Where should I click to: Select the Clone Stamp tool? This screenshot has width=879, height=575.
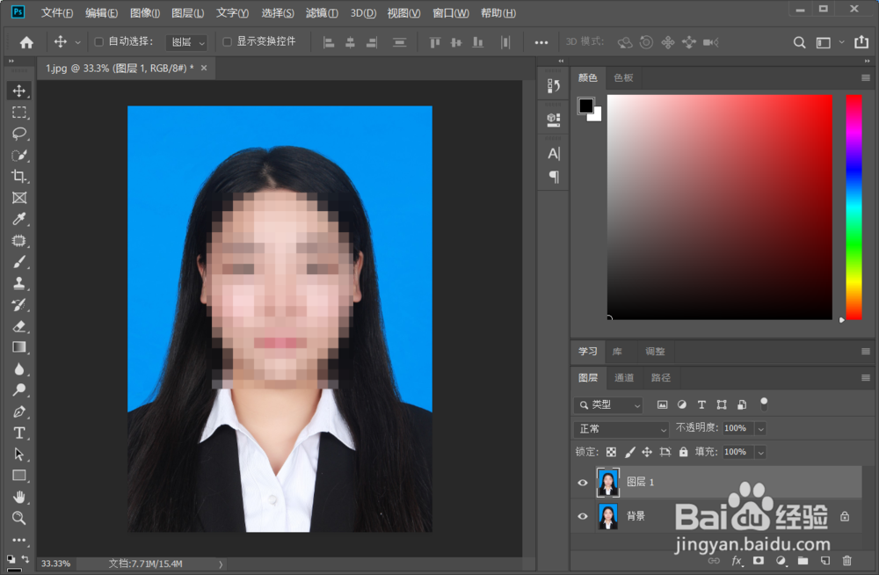coord(19,283)
